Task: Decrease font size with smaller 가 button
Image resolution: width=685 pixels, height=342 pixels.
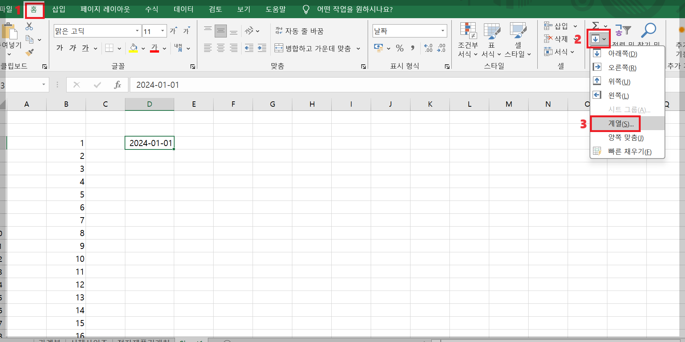Action: pyautogui.click(x=187, y=31)
